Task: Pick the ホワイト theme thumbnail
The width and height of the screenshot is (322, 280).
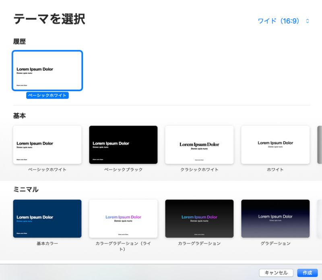Action: (275, 145)
